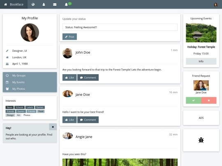Click the '1 min' timestamp
Screen dimensions: 222x166
(x=174, y=50)
